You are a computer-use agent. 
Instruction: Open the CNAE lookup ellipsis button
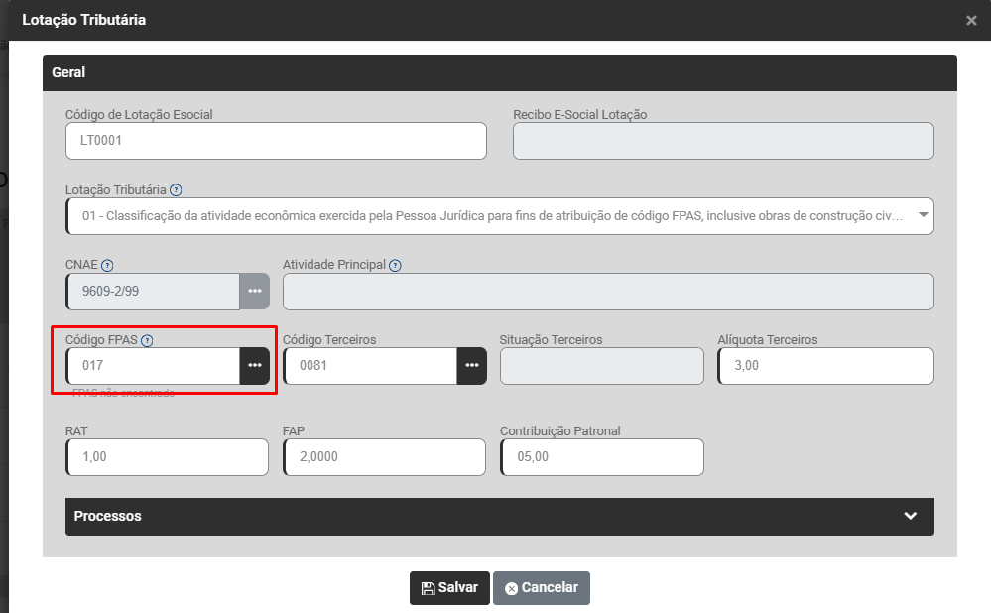(255, 292)
